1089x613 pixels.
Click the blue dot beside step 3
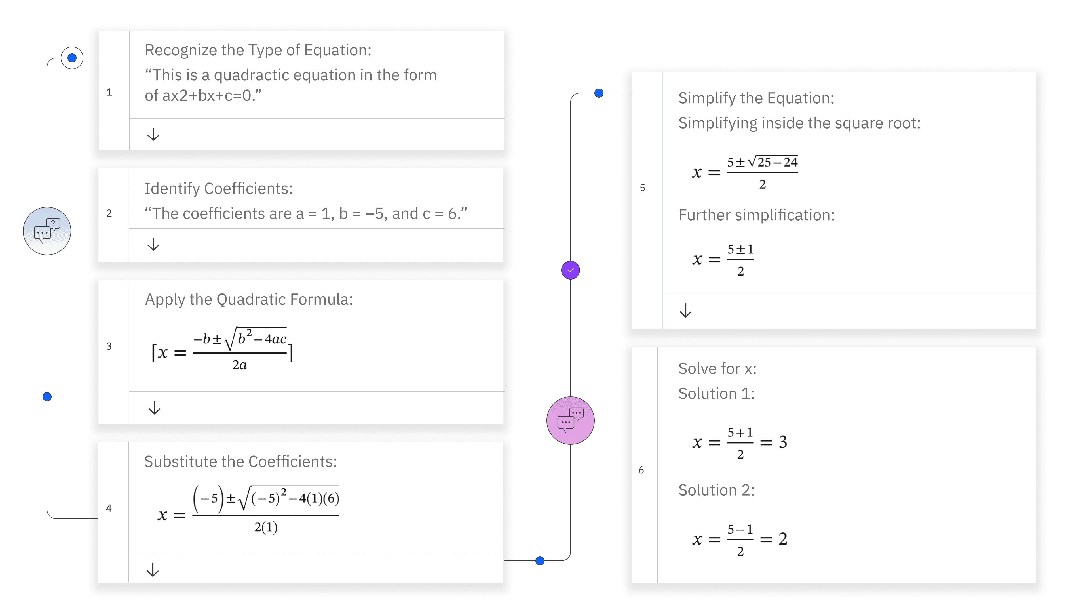[47, 397]
